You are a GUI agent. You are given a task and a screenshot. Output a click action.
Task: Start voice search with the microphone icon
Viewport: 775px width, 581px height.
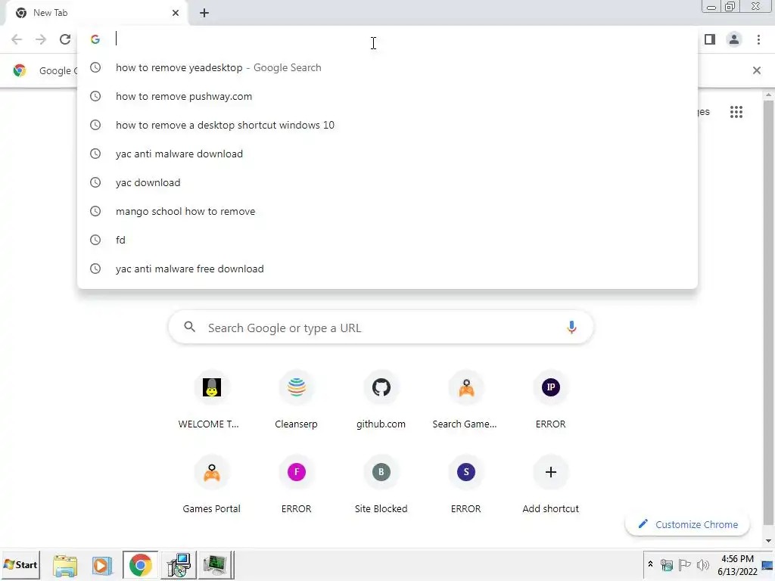[571, 328]
